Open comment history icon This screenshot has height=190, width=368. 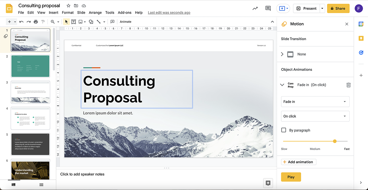click(268, 9)
